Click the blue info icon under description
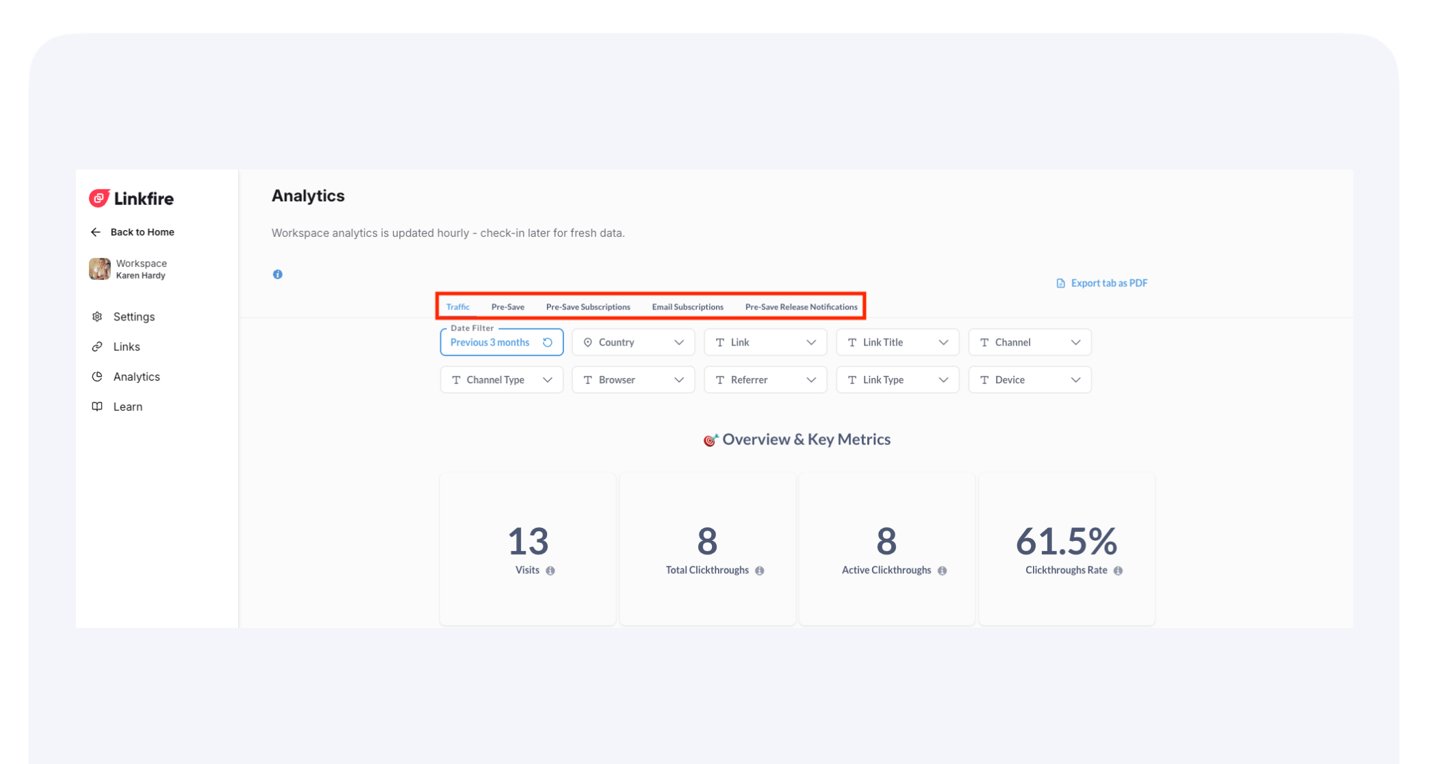Viewport: 1432px width, 764px height. pyautogui.click(x=277, y=275)
